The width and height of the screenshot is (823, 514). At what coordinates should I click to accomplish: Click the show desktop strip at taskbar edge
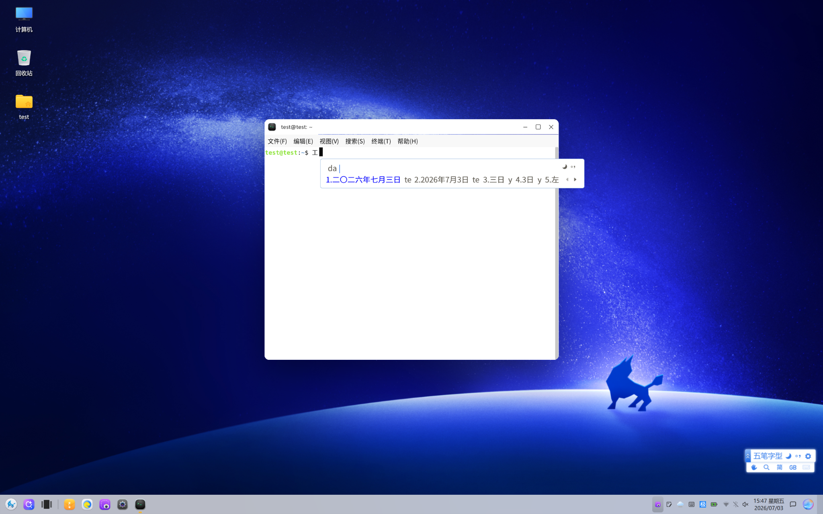(820, 504)
